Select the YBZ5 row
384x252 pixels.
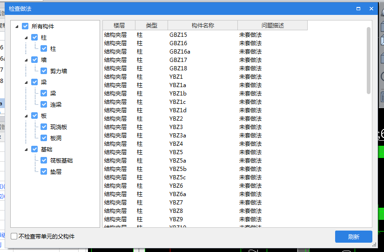(205, 152)
